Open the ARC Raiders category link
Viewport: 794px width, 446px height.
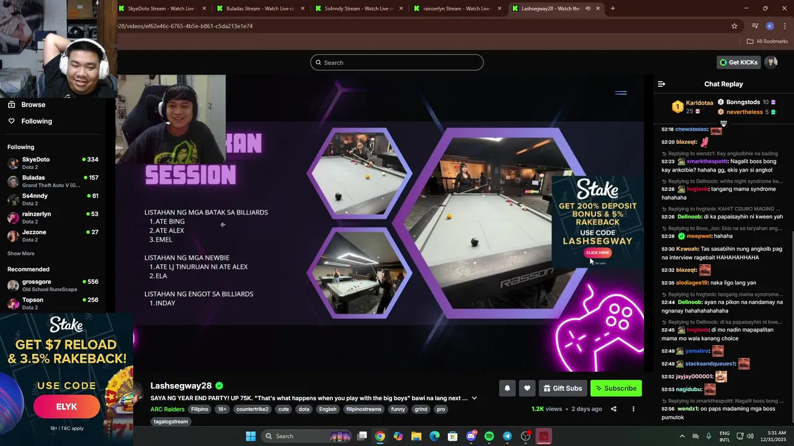[x=167, y=409]
